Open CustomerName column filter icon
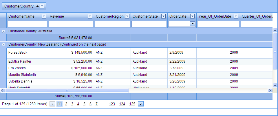Image resolution: width=278 pixels, height=116 pixels. click(44, 16)
